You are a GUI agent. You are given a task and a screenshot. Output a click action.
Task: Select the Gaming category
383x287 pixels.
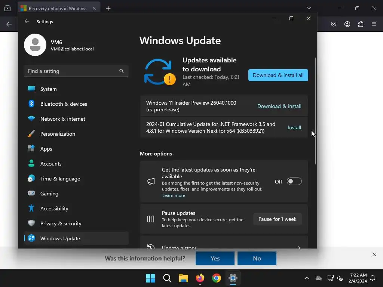click(x=76, y=194)
